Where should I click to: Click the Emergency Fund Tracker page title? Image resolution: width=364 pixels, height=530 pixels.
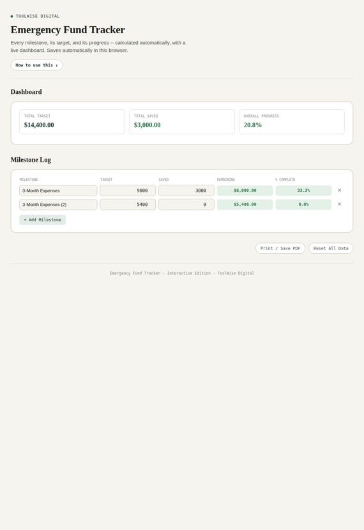tap(68, 30)
